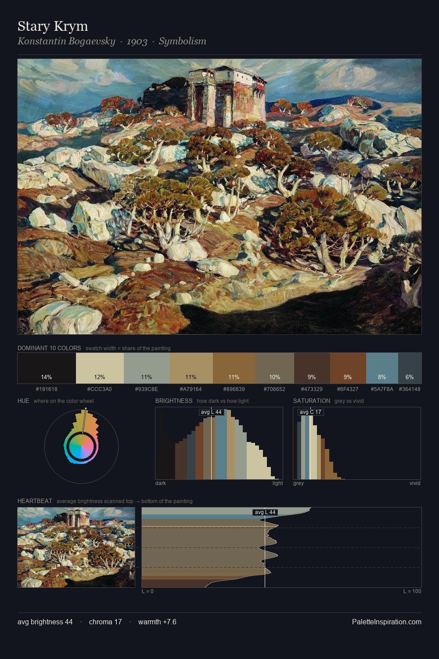
Task: Click the hex label '#364148'
Action: pyautogui.click(x=410, y=389)
